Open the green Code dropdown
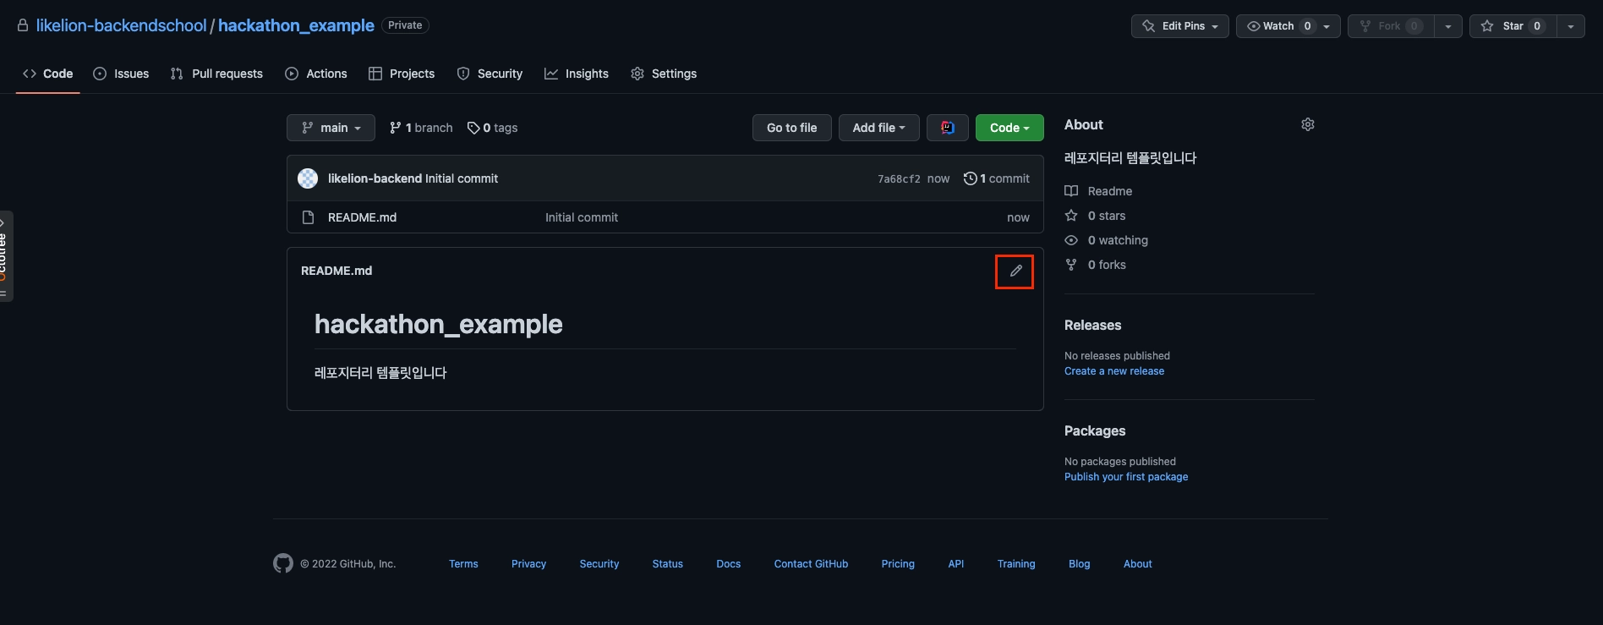The width and height of the screenshot is (1603, 625). pos(1009,128)
